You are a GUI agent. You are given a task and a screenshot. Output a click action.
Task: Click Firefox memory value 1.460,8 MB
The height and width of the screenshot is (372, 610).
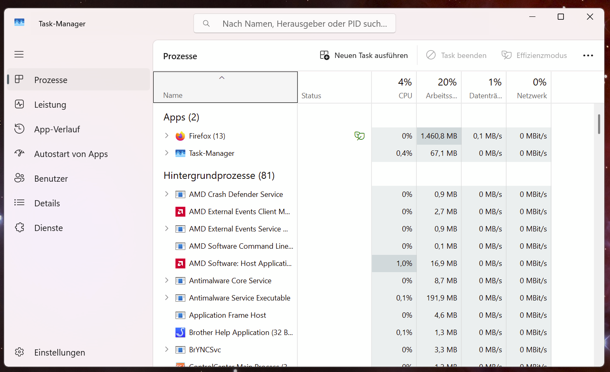click(x=439, y=136)
